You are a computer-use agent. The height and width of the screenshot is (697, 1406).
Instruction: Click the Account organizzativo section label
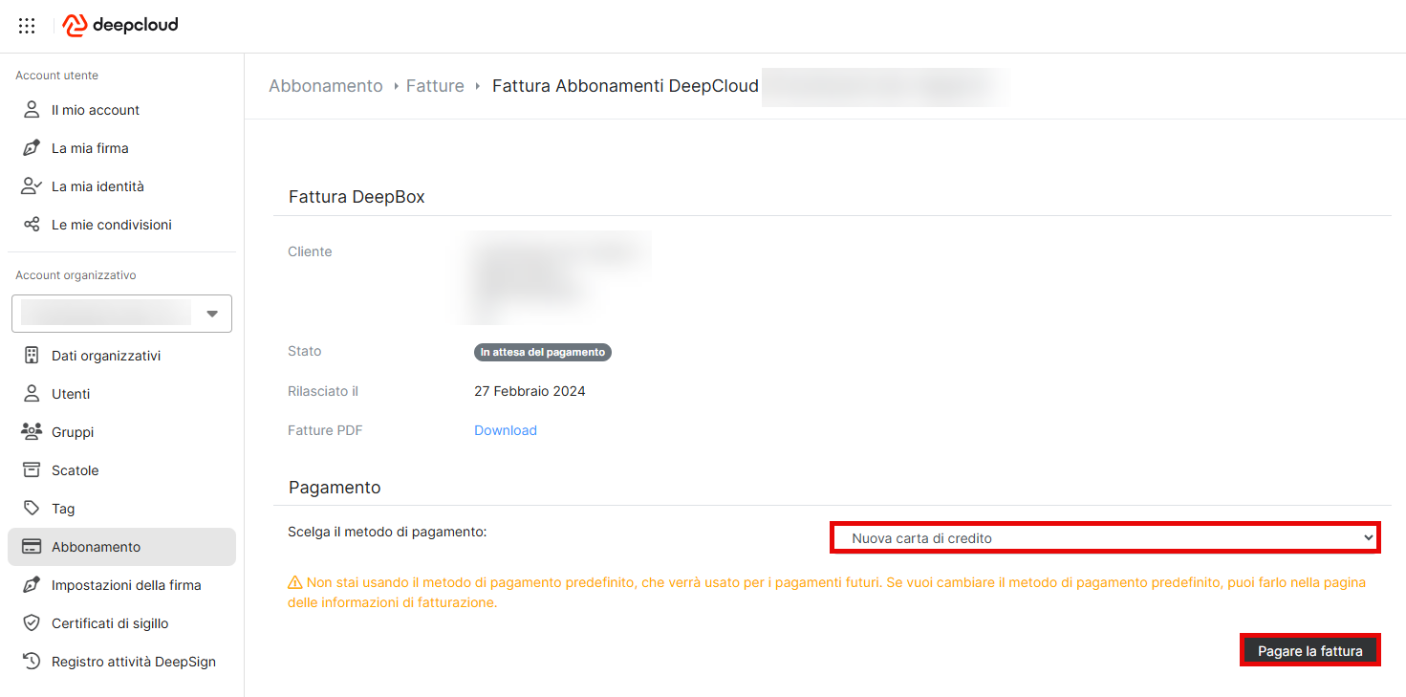pos(76,275)
